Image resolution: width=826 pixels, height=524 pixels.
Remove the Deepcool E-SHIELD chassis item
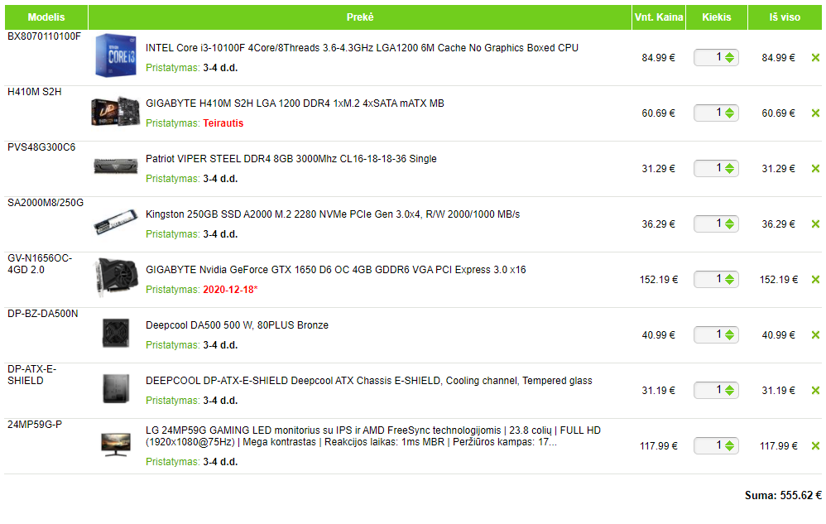tap(815, 391)
